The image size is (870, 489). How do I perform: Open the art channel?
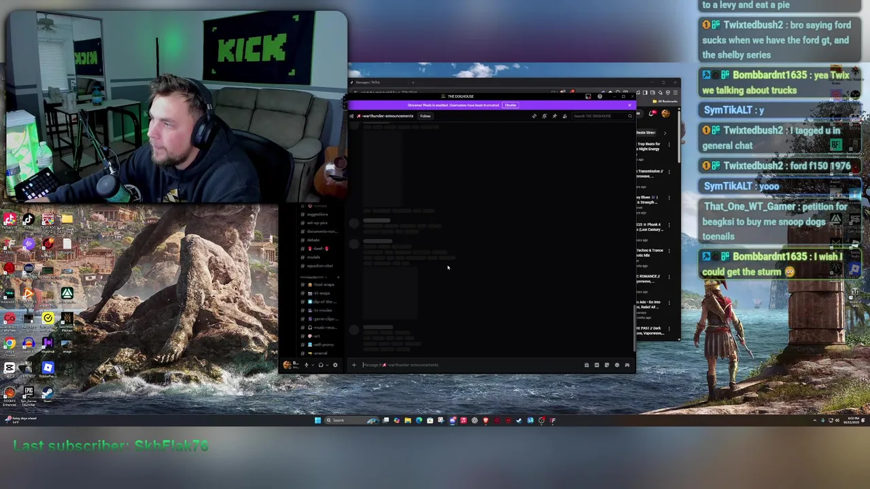[313, 336]
